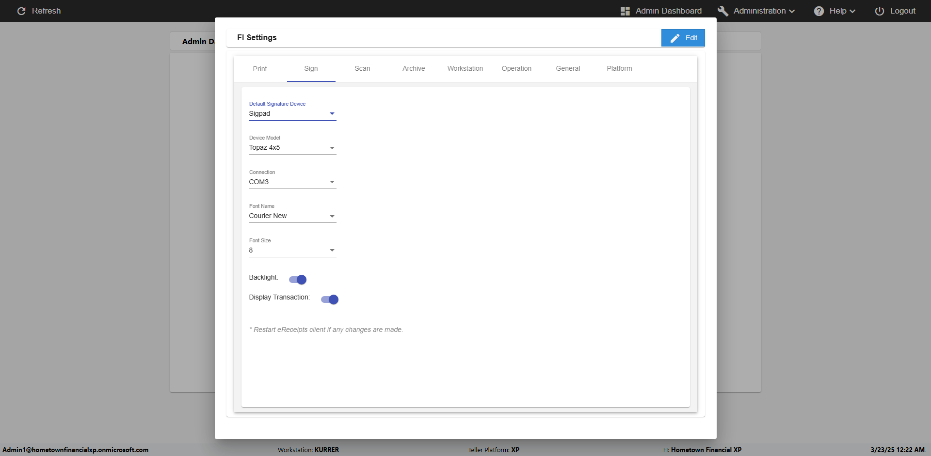Click the Backlight label

click(x=263, y=277)
